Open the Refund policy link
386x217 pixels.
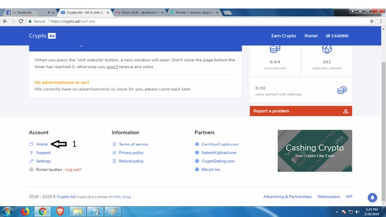131,161
